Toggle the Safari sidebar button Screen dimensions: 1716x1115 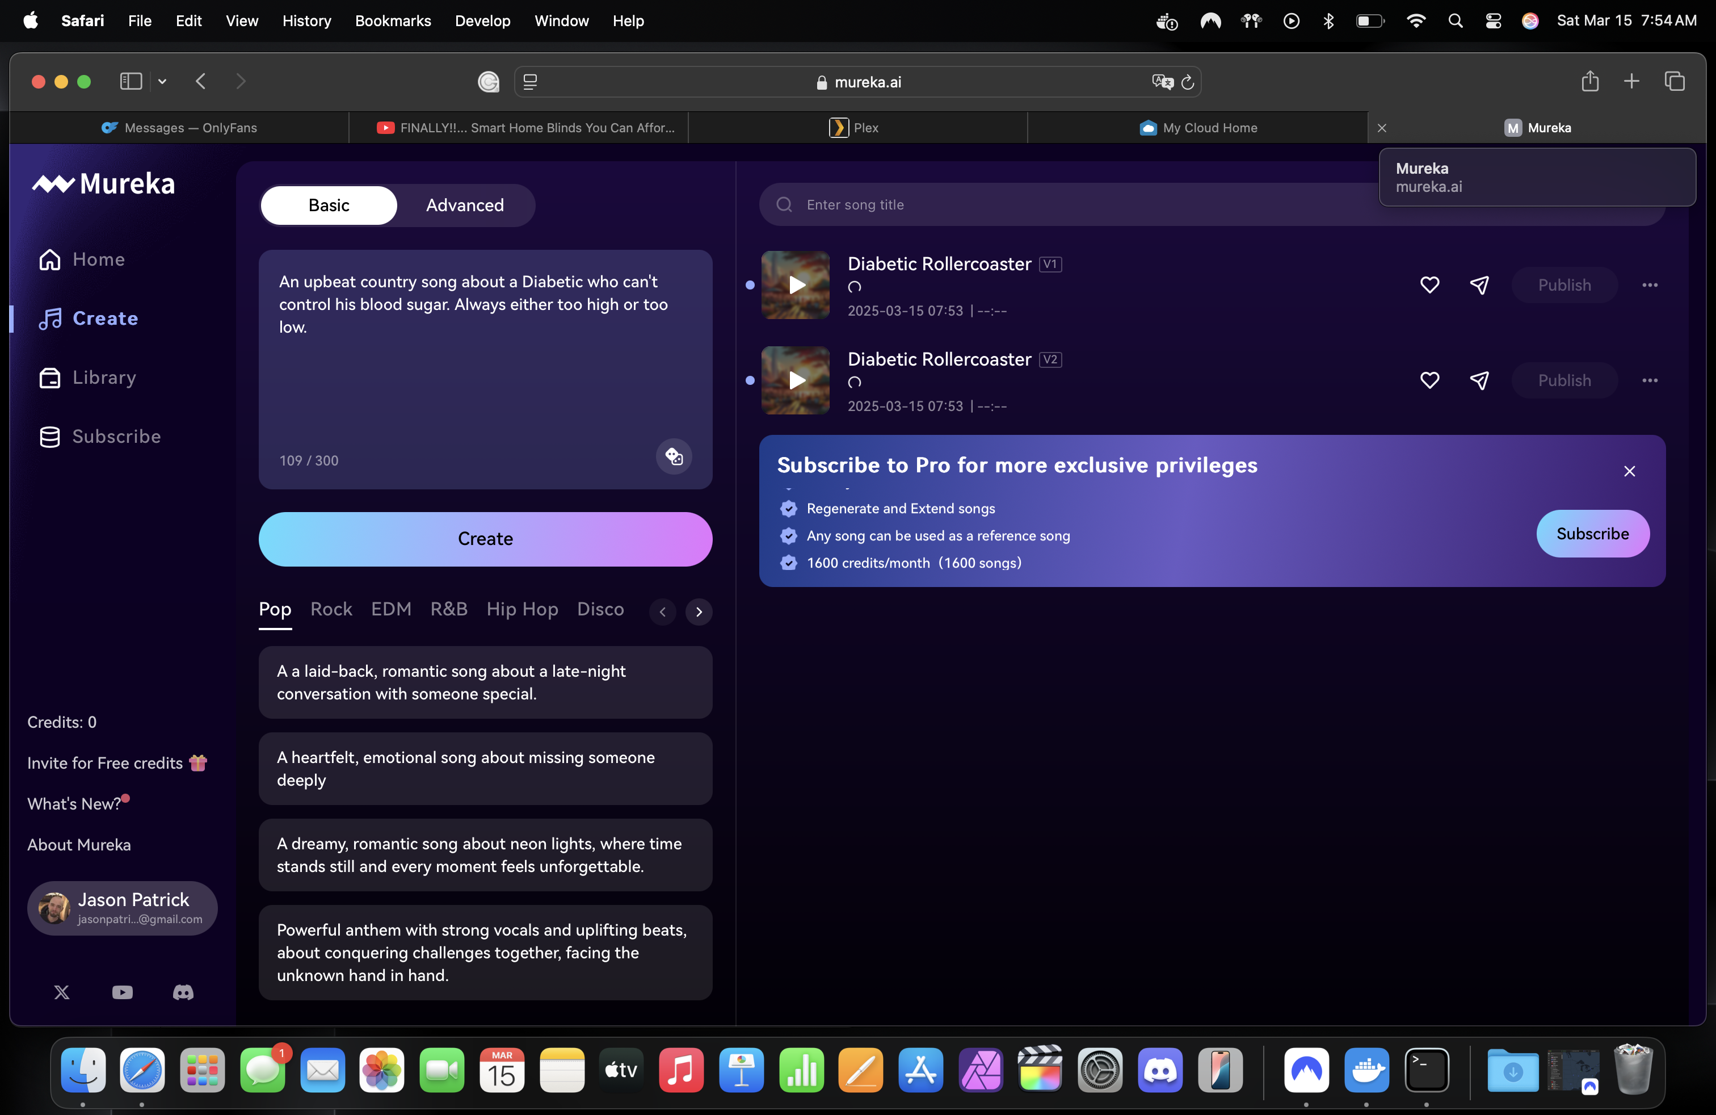131,82
